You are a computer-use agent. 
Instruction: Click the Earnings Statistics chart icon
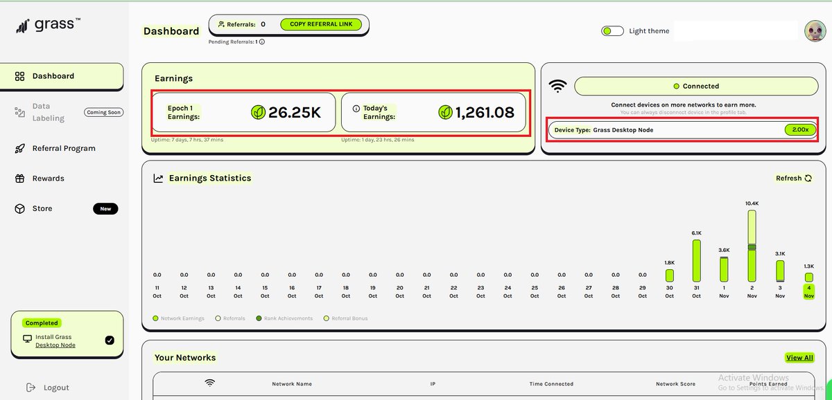[x=159, y=179]
